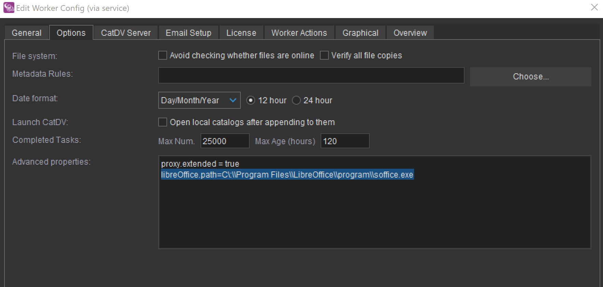
Task: Click the proxy.extended = true line
Action: point(200,164)
